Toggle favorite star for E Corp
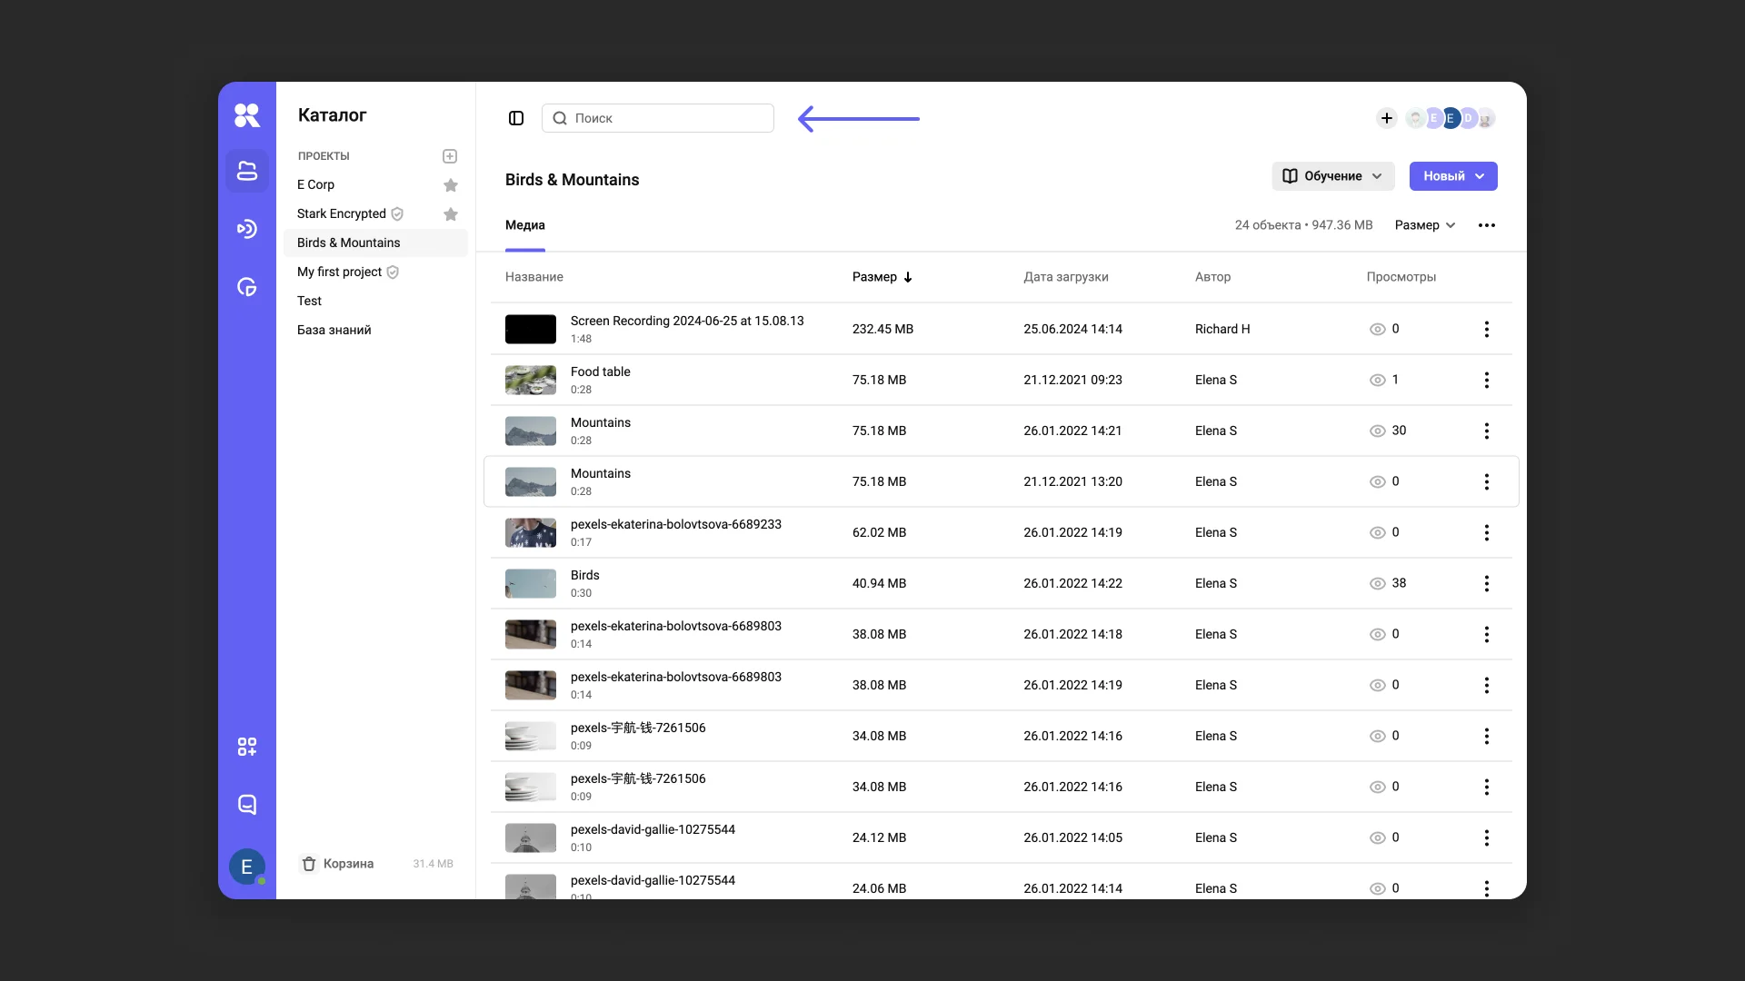This screenshot has height=981, width=1745. [x=451, y=185]
